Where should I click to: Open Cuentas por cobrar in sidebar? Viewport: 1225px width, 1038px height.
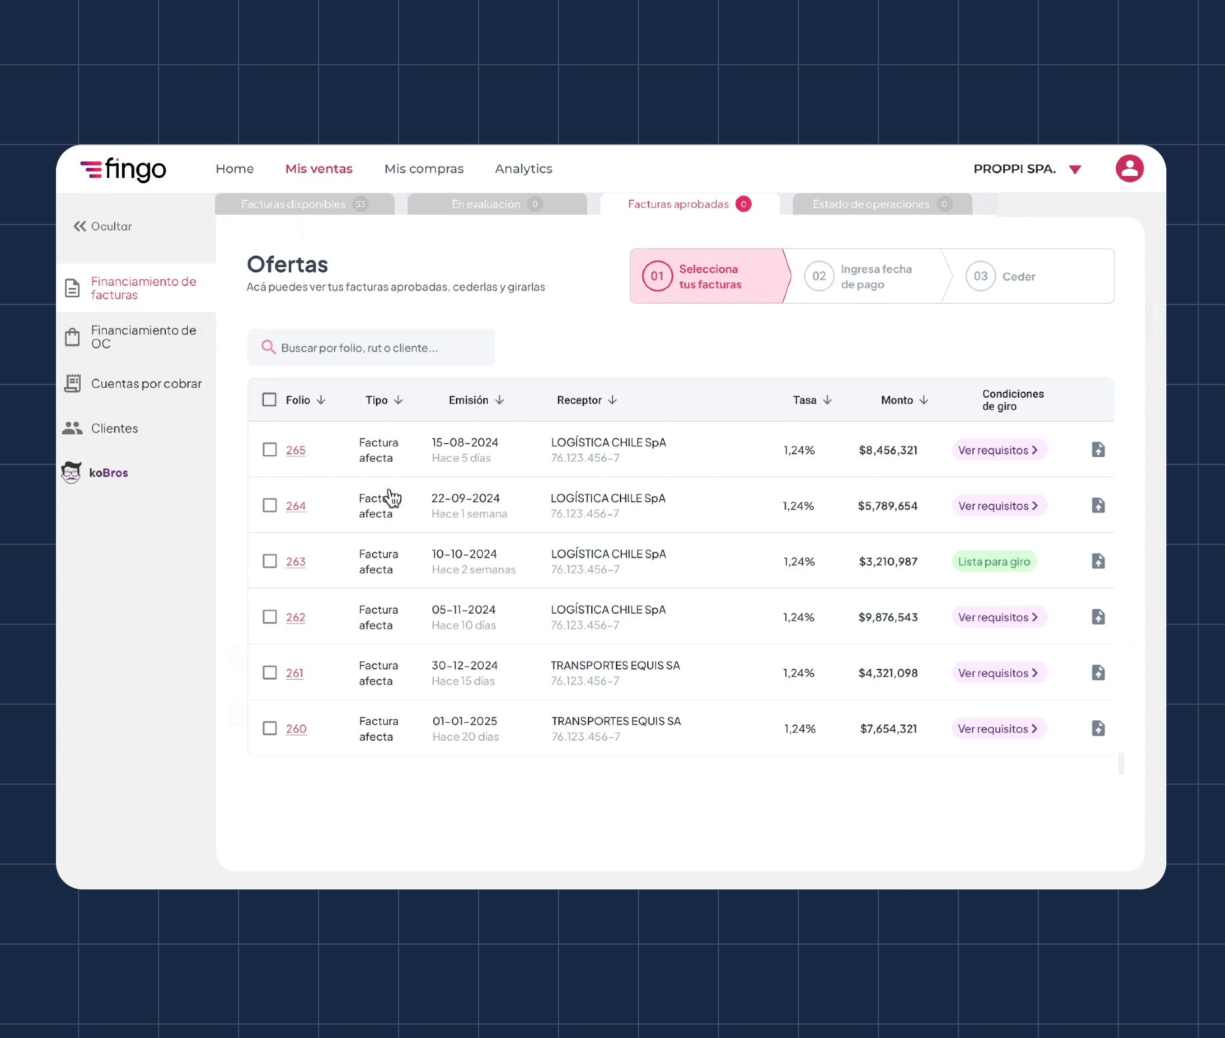(x=145, y=384)
